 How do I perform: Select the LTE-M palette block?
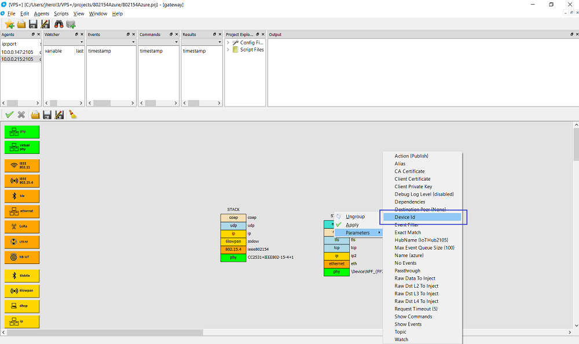[x=22, y=241]
